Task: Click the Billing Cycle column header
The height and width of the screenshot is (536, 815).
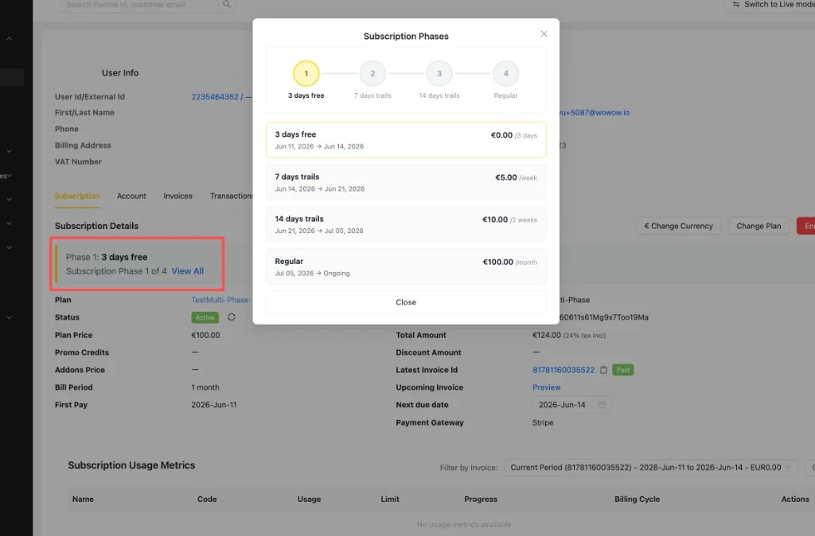Action: [x=637, y=499]
